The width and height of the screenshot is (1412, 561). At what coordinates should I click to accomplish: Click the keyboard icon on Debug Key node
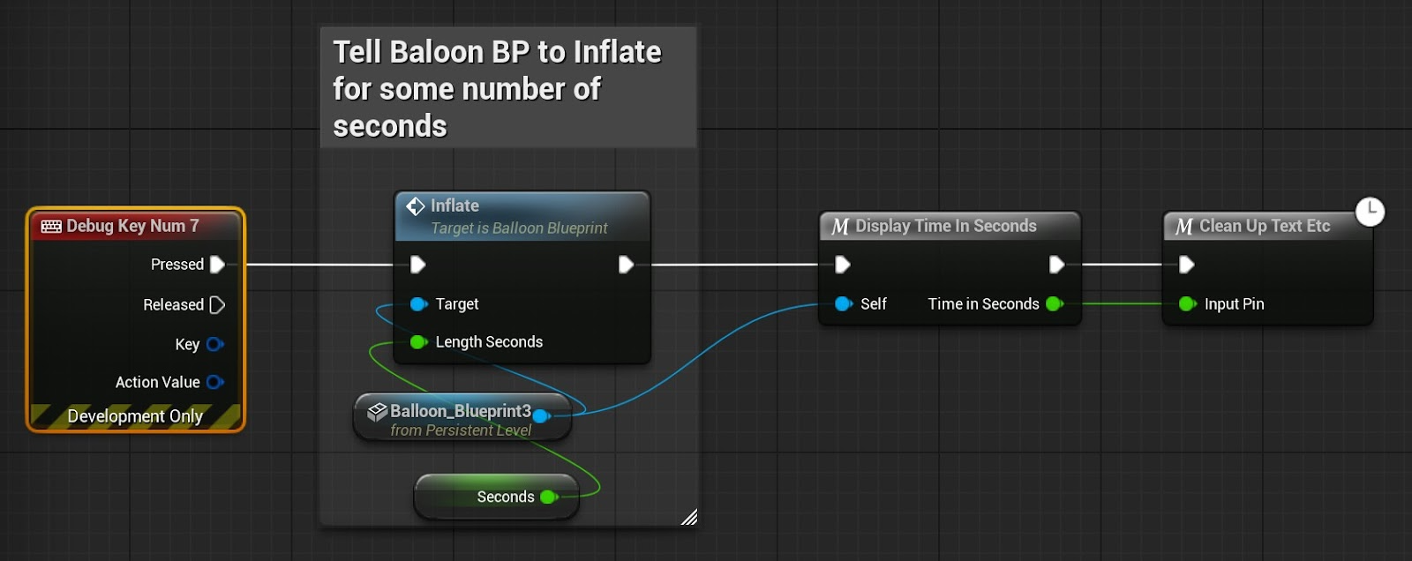coord(51,227)
